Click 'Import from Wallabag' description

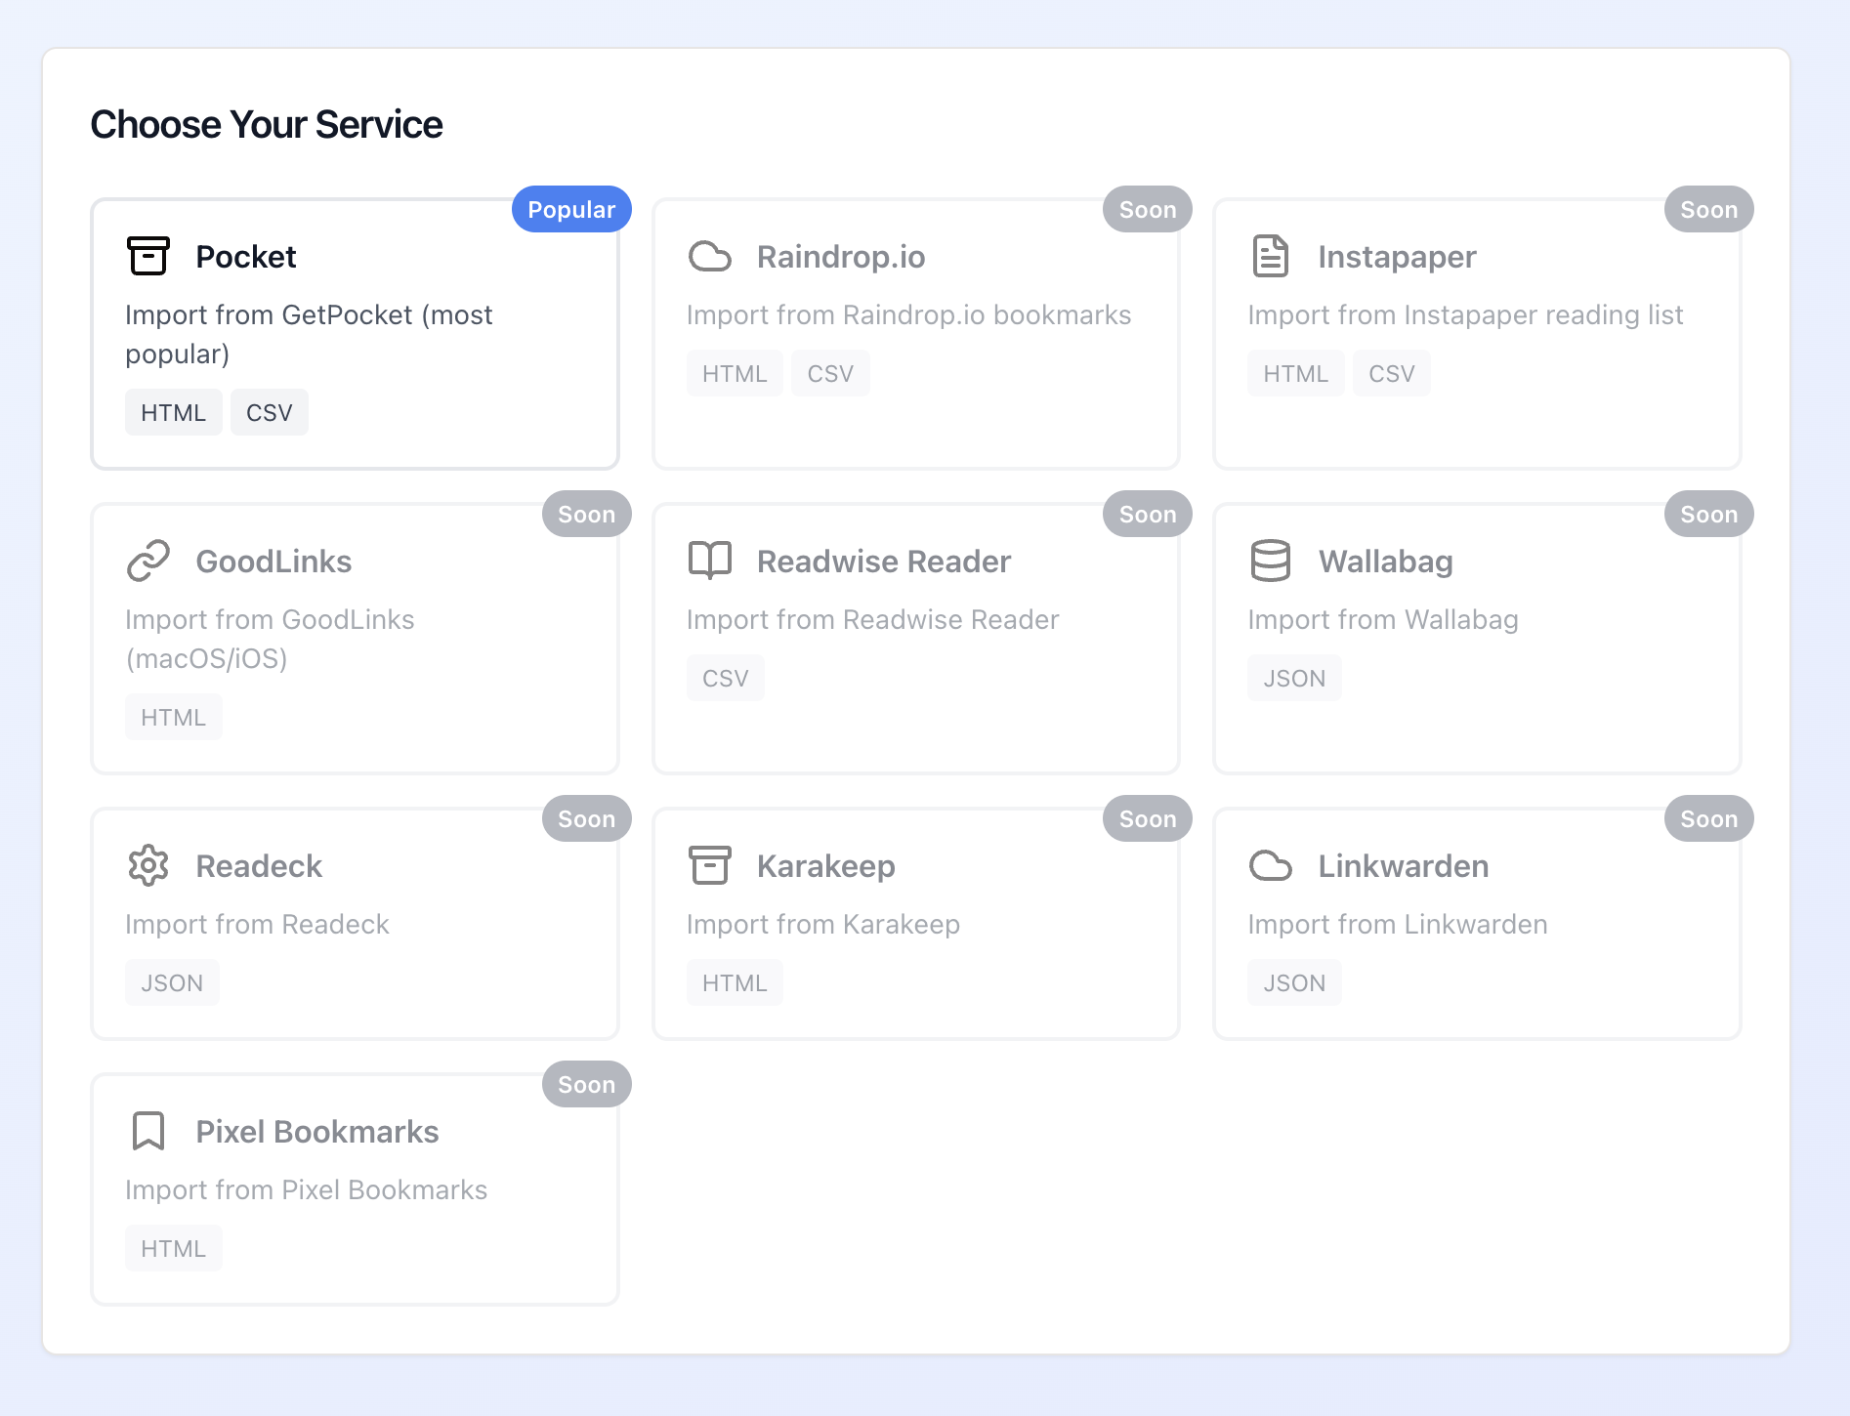(x=1383, y=619)
